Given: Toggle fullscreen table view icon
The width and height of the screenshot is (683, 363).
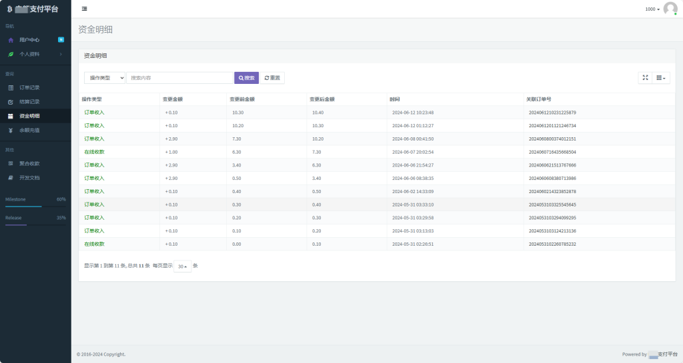Looking at the screenshot, I should [x=645, y=78].
